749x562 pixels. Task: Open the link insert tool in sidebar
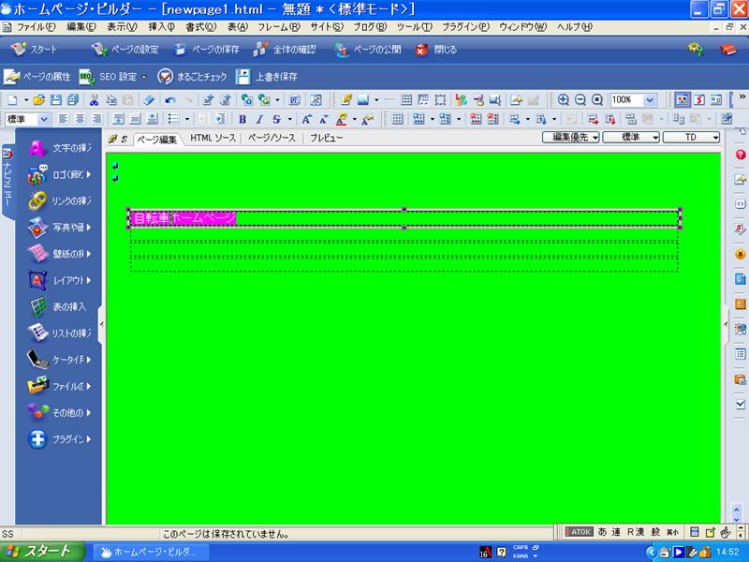coord(37,200)
